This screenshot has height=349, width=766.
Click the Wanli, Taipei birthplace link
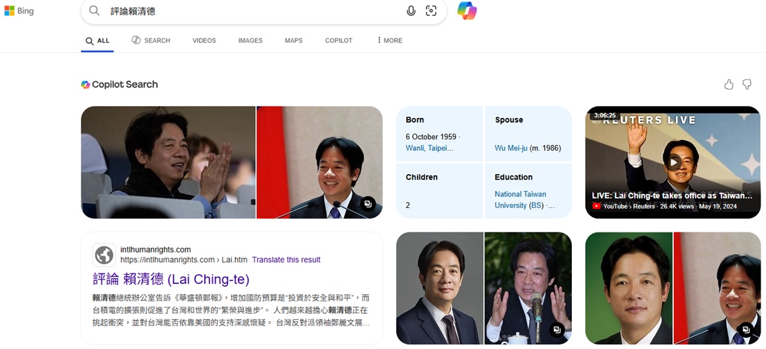[x=429, y=148]
